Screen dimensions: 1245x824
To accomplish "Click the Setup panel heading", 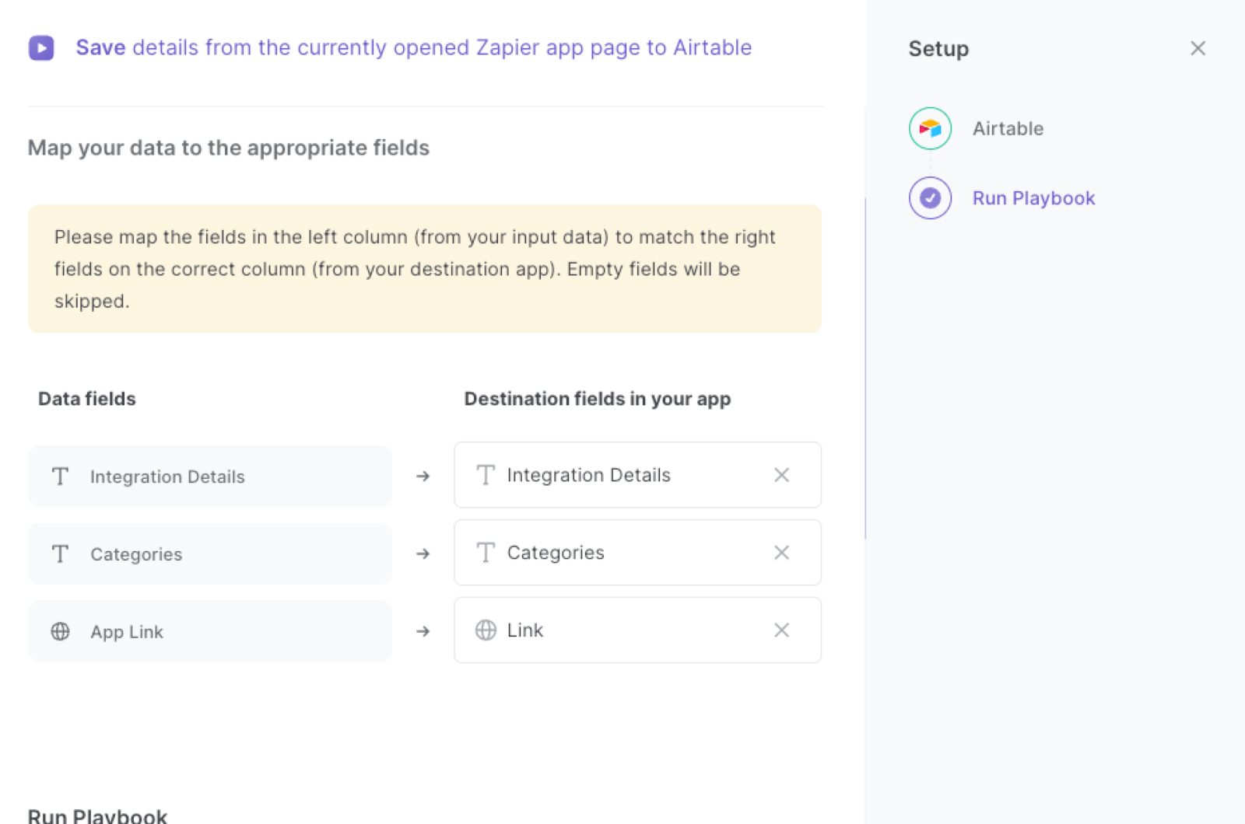I will (938, 49).
